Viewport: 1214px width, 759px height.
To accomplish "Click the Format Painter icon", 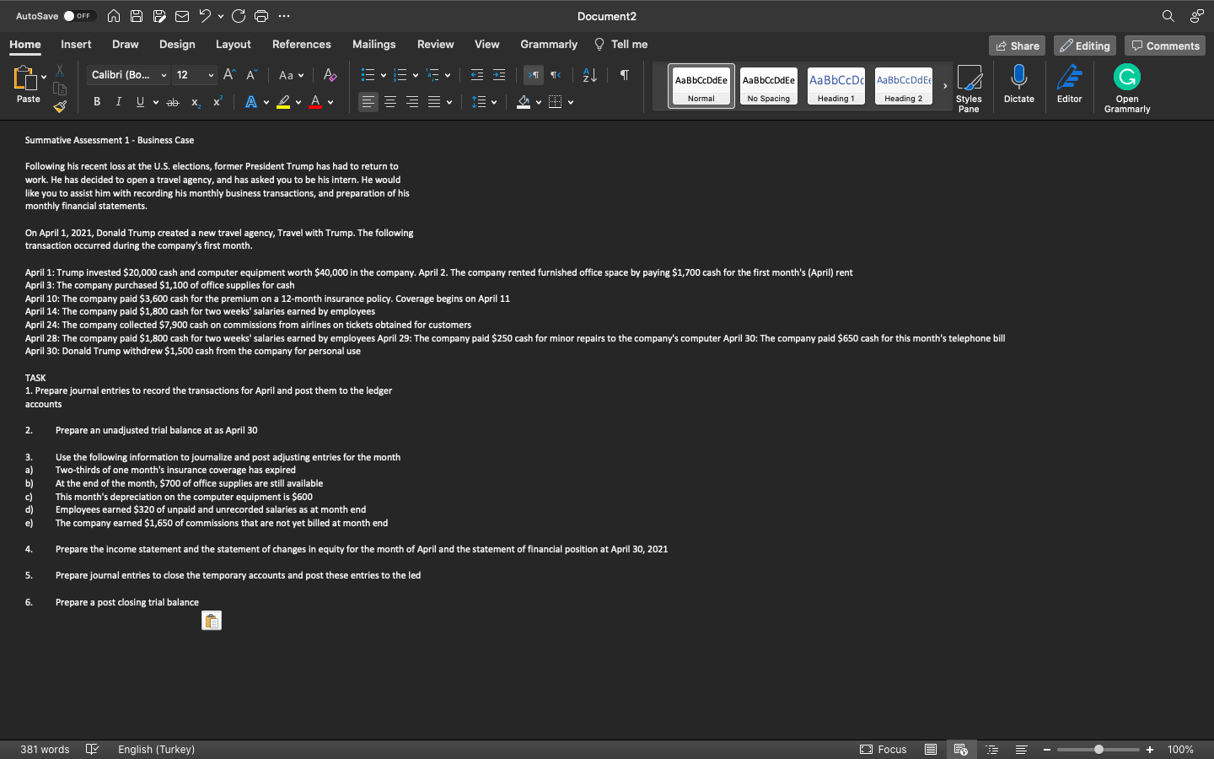I will tap(60, 106).
